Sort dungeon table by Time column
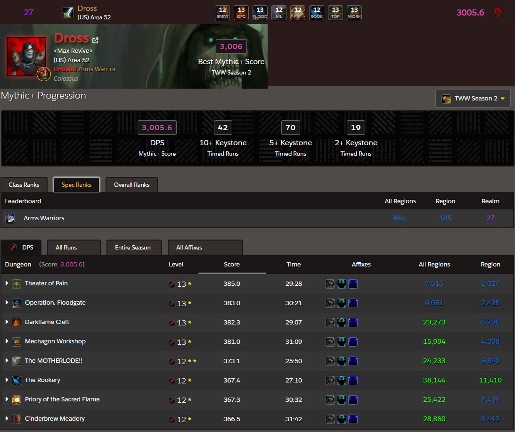 click(294, 264)
